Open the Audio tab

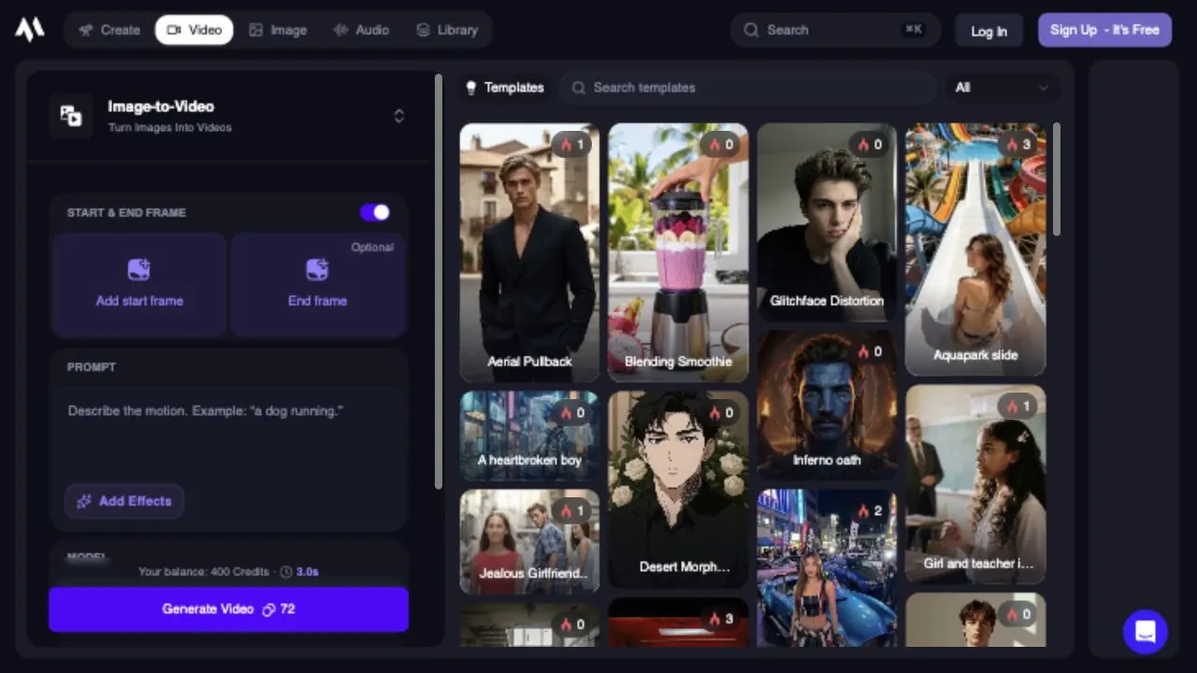(361, 30)
